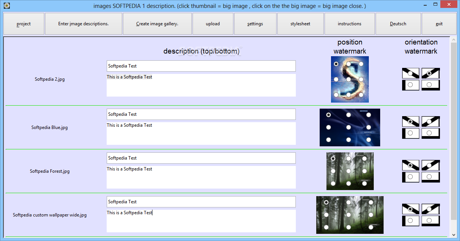Image resolution: width=460 pixels, height=241 pixels.
Task: Switch language to Deutsch
Action: pos(398,24)
